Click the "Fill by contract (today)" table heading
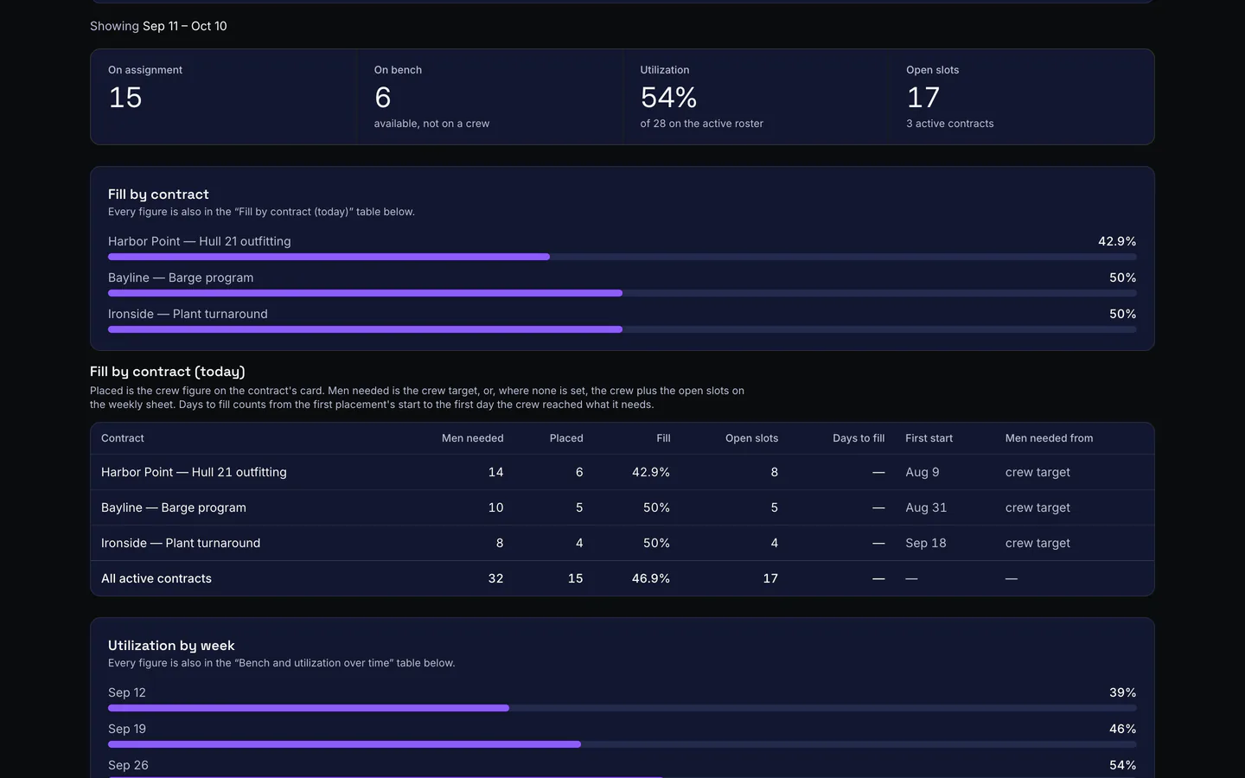1245x778 pixels. pos(168,372)
